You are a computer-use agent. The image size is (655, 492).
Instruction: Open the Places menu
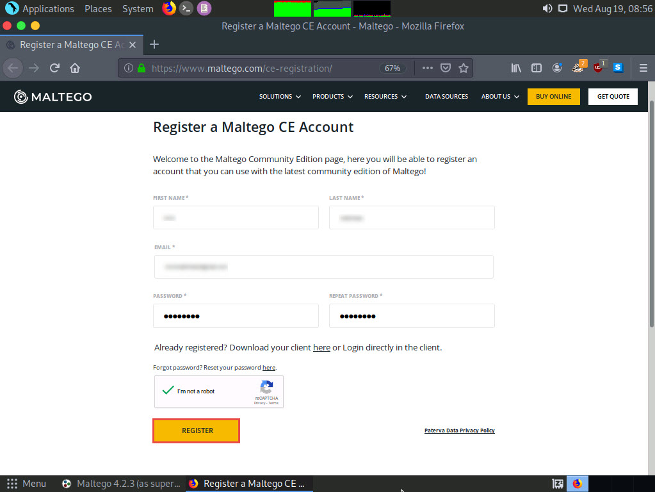[x=98, y=8]
